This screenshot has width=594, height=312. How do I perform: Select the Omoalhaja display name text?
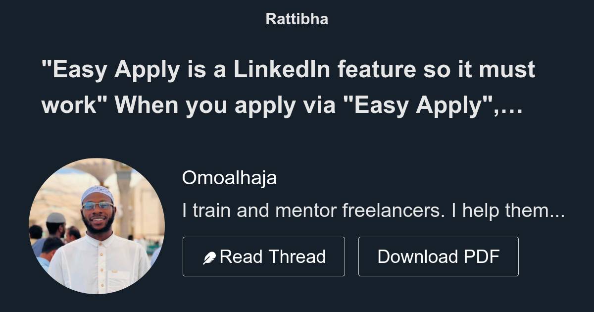click(230, 177)
